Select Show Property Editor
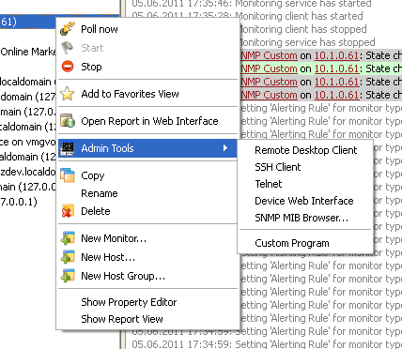402x349 pixels. [147, 302]
